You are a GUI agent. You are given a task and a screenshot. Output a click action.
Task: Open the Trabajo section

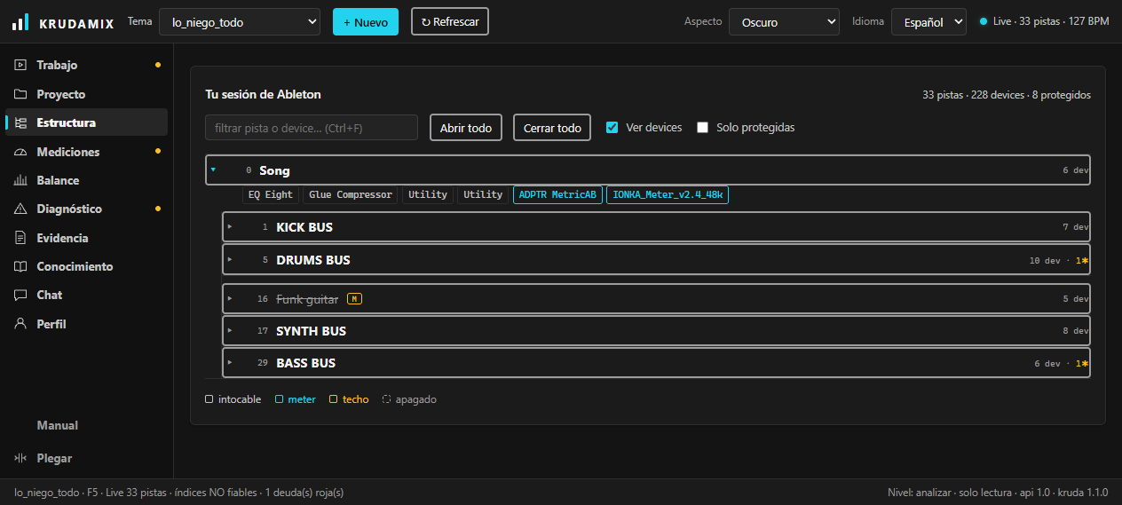86,66
